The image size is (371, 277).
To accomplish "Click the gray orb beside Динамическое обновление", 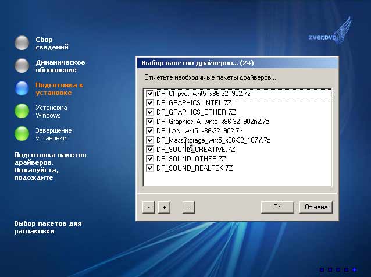I will [22, 65].
